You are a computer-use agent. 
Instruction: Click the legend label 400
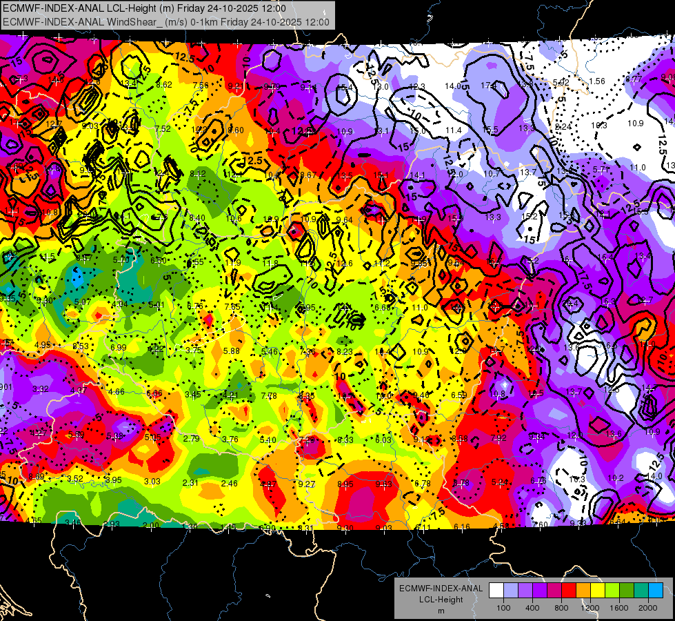tap(532, 608)
